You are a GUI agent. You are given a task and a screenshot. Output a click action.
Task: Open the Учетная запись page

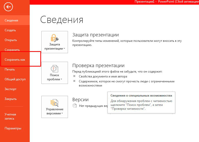(x=10, y=116)
